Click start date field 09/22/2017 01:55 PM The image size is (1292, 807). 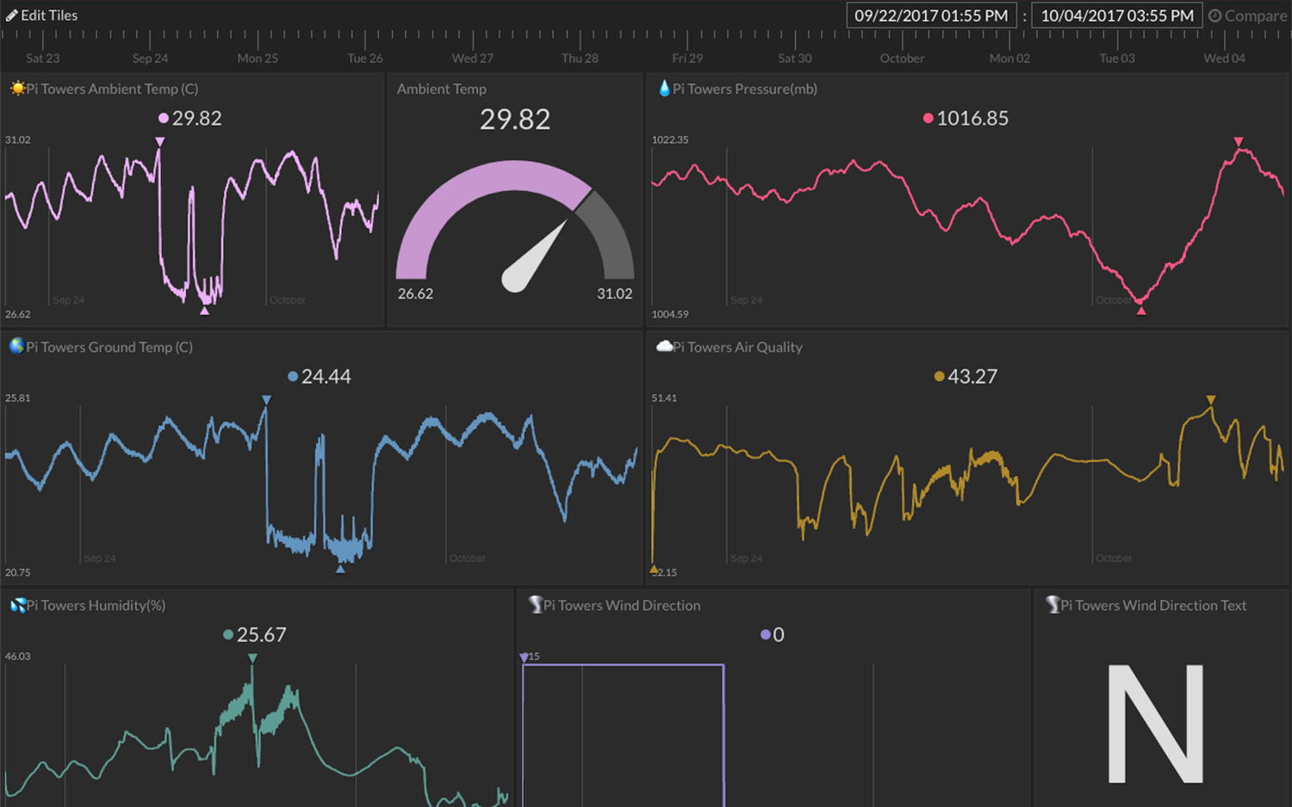(931, 15)
